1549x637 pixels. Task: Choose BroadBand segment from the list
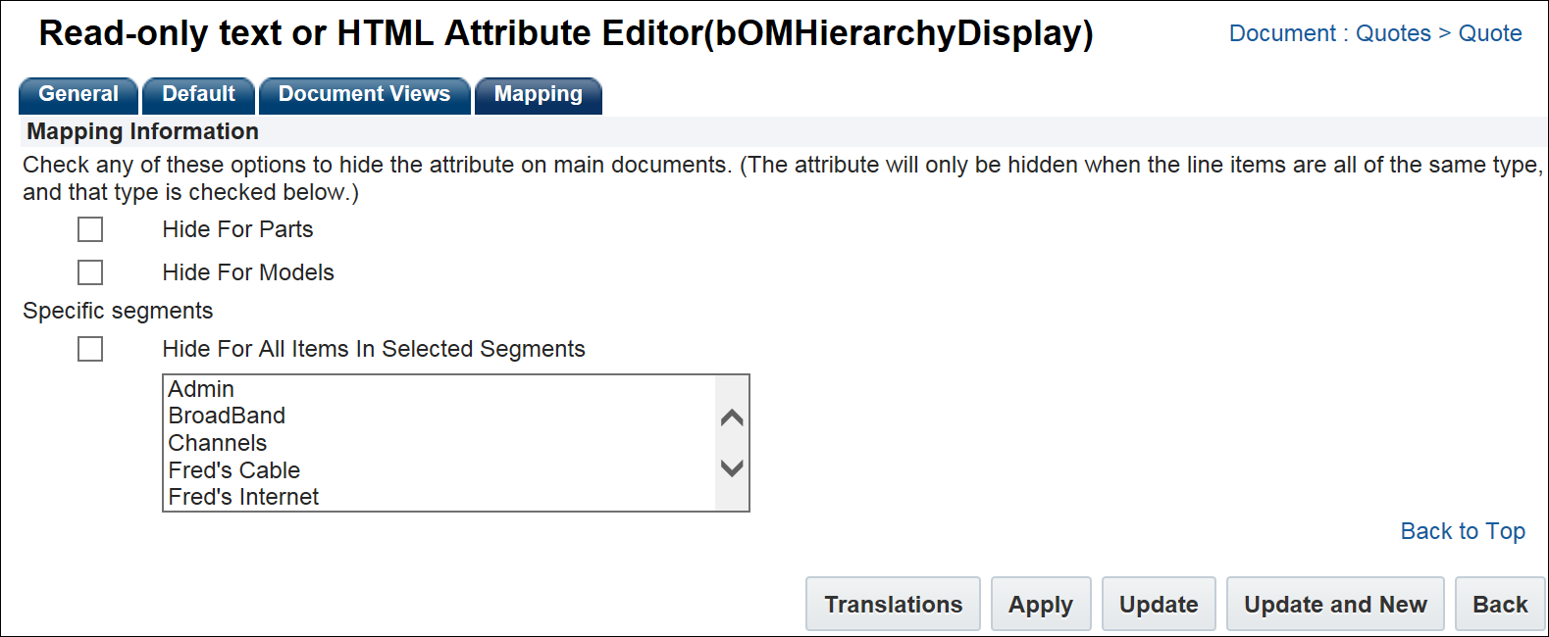coord(227,416)
